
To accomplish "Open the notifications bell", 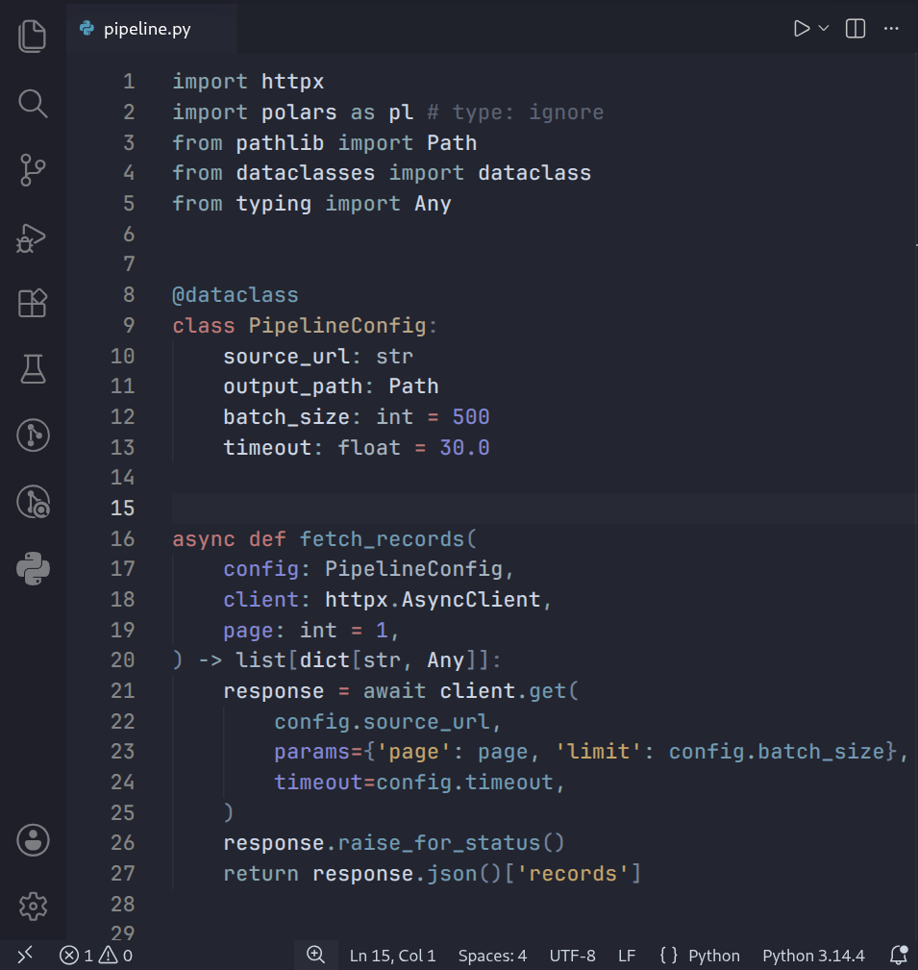I will [x=899, y=956].
